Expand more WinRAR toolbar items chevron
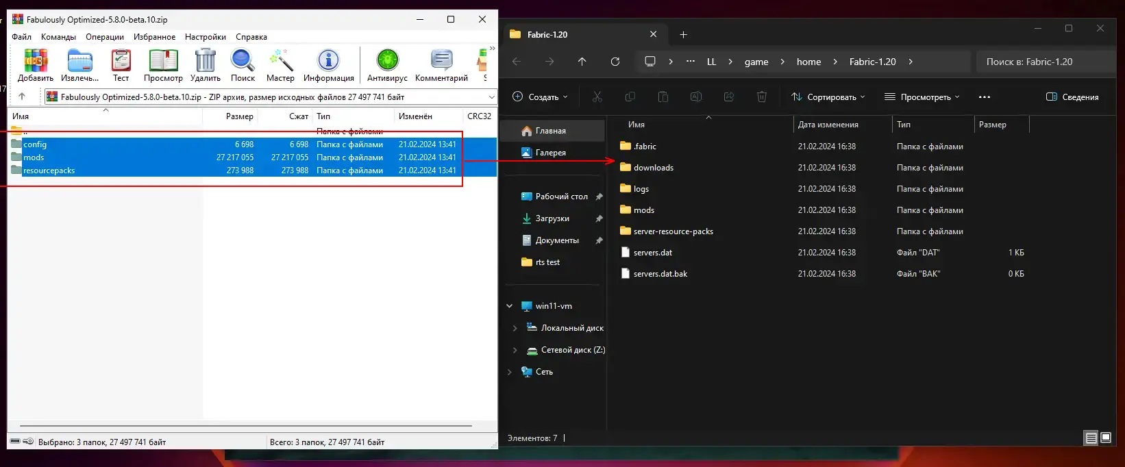The image size is (1125, 467). pos(492,49)
